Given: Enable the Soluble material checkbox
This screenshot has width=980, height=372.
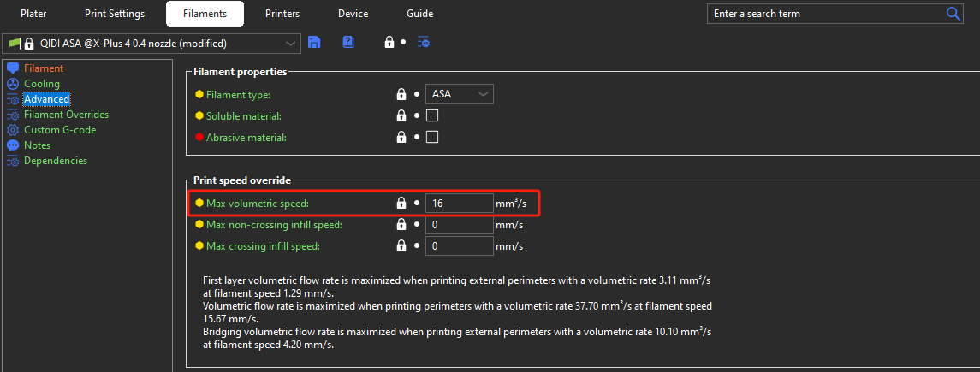Looking at the screenshot, I should pyautogui.click(x=432, y=115).
